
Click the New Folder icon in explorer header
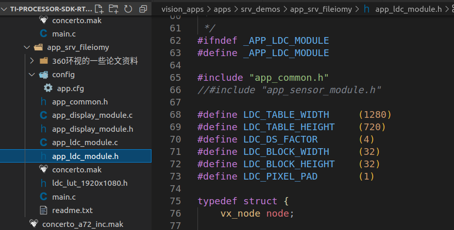click(x=114, y=9)
